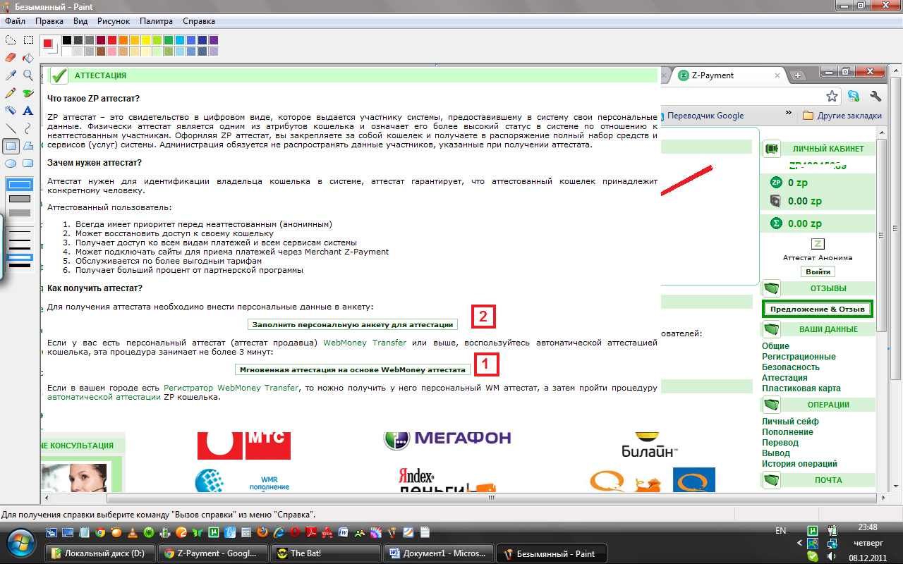Pick the black color swatch
This screenshot has width=903, height=564.
67,40
